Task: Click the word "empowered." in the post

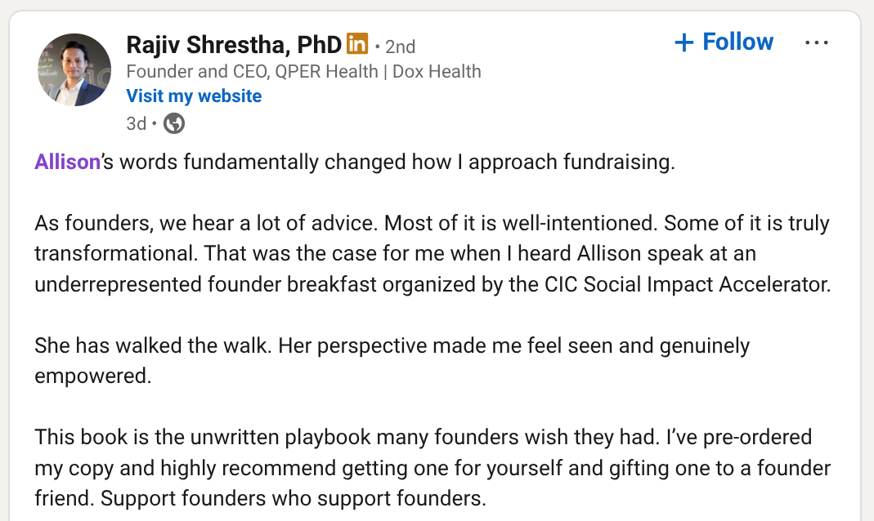Action: [x=81, y=376]
